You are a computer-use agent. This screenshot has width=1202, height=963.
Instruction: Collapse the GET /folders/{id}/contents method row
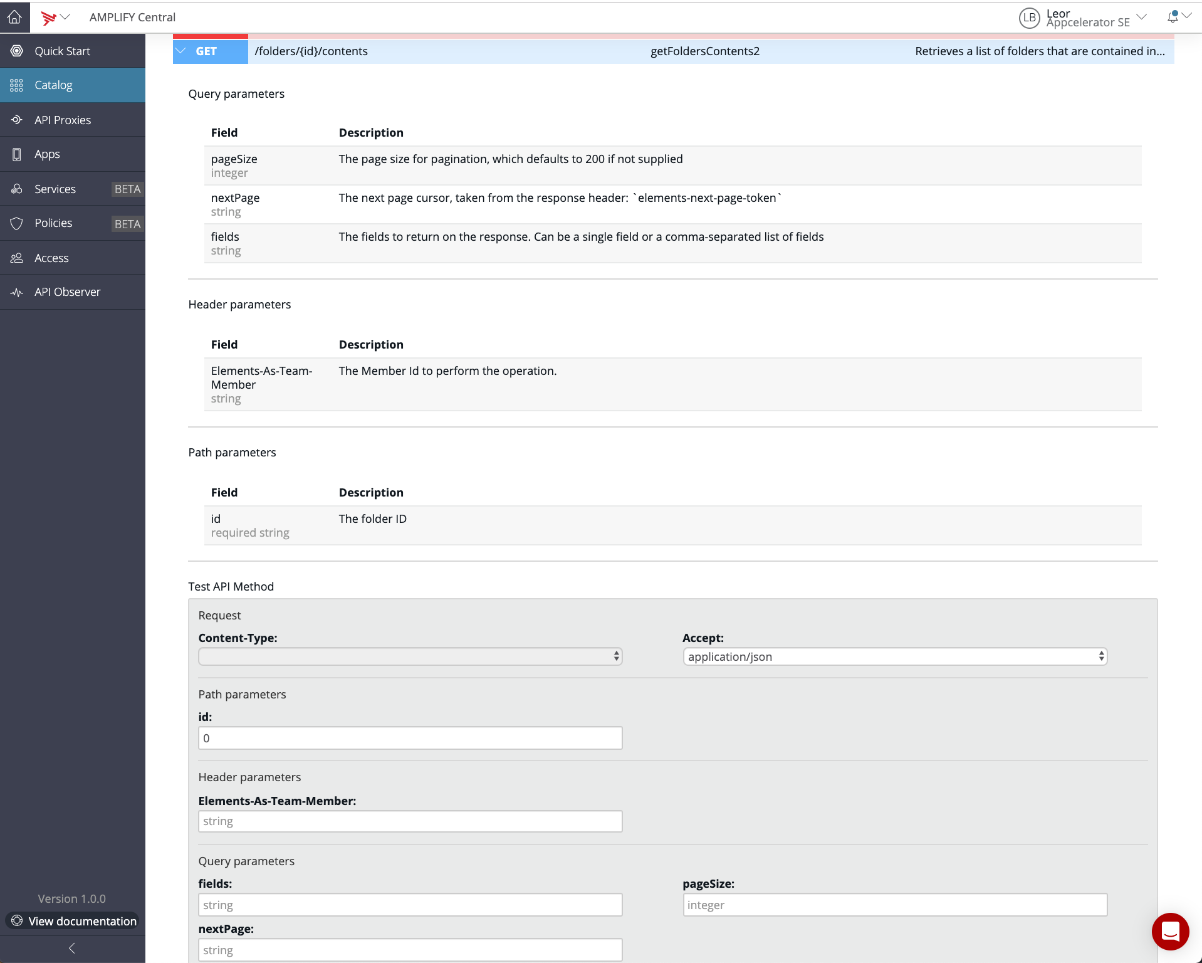181,51
